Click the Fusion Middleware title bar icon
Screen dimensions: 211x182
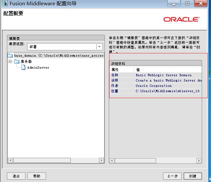point(5,3)
